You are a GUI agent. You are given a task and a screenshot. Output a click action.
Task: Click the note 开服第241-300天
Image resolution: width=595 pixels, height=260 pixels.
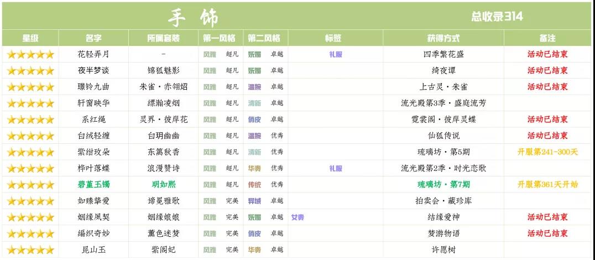(547, 152)
